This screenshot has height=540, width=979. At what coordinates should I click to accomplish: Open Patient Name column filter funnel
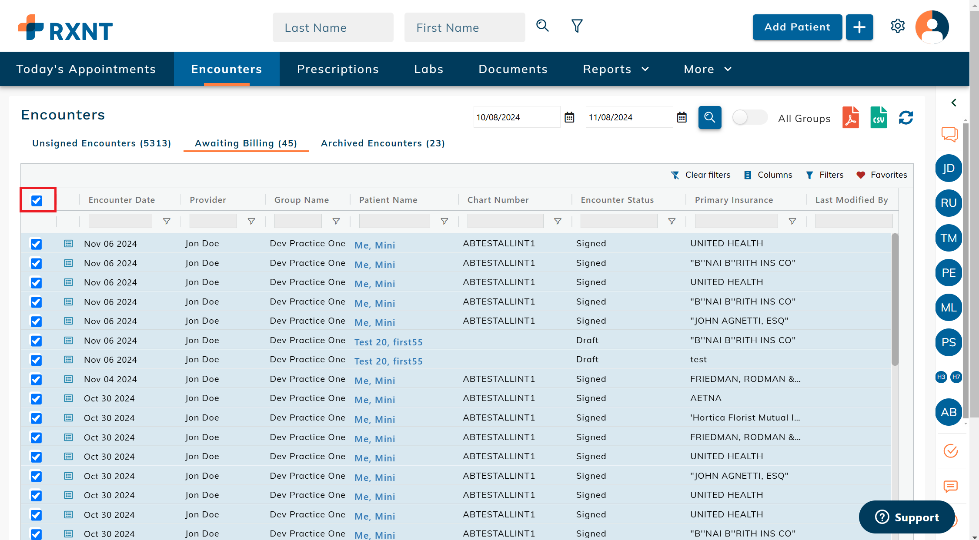pos(444,222)
